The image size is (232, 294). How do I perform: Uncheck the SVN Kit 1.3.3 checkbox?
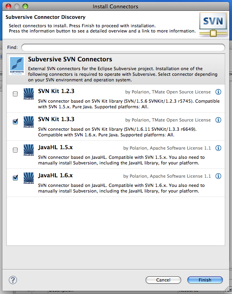coord(15,122)
